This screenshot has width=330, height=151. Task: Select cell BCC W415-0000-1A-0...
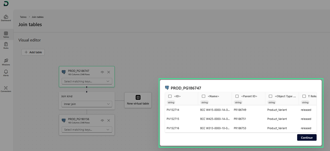click(x=215, y=110)
